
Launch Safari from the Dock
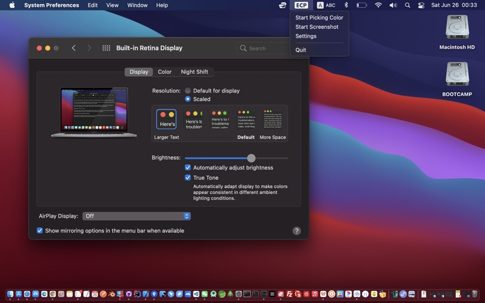pyautogui.click(x=27, y=294)
